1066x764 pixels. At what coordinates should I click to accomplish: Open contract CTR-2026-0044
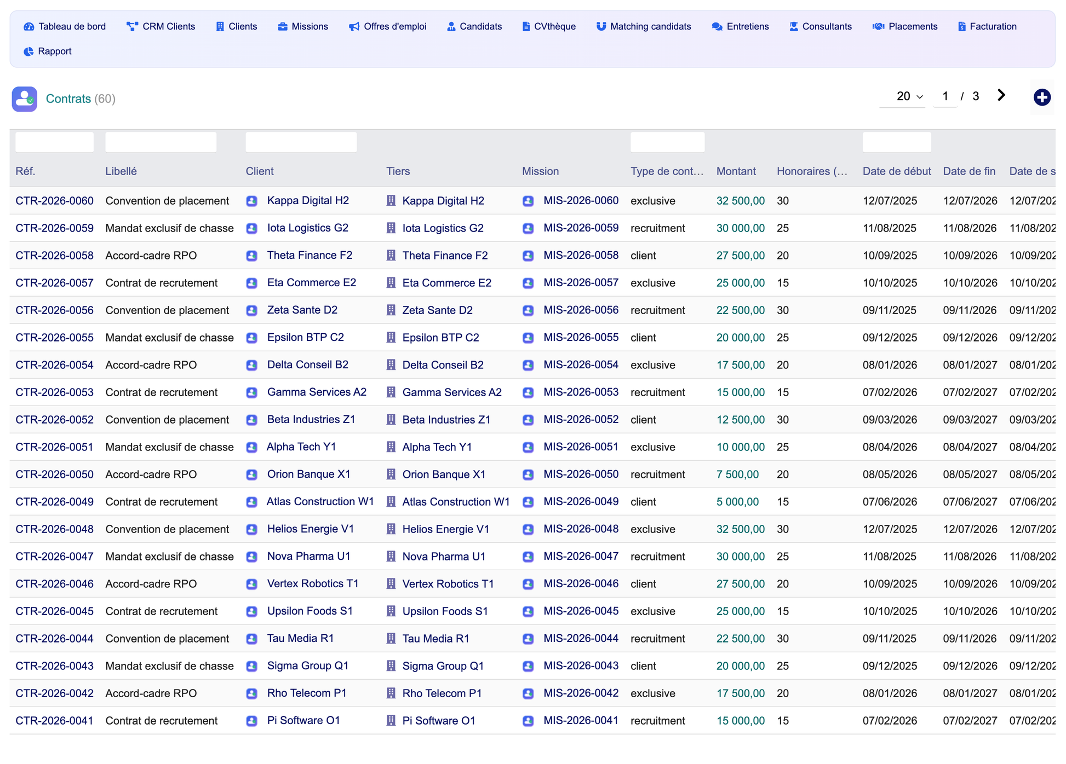click(x=55, y=639)
